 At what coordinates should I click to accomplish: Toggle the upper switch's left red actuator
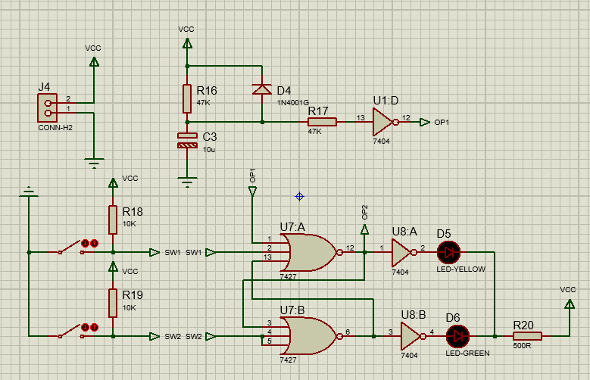(86, 244)
